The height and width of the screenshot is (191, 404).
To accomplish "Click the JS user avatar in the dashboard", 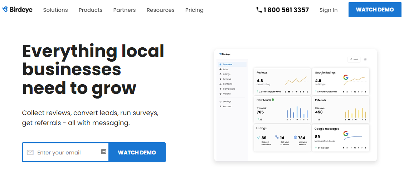I will tap(365, 59).
